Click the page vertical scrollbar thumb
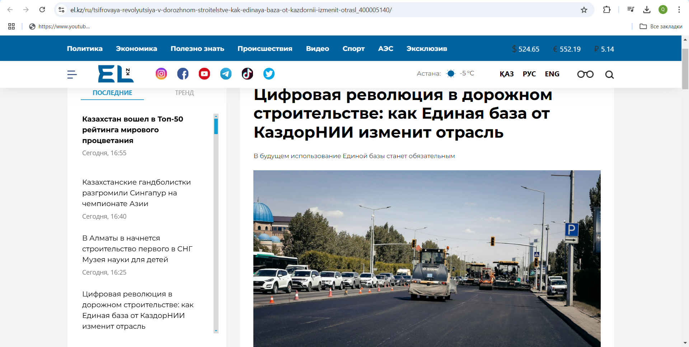 [685, 69]
